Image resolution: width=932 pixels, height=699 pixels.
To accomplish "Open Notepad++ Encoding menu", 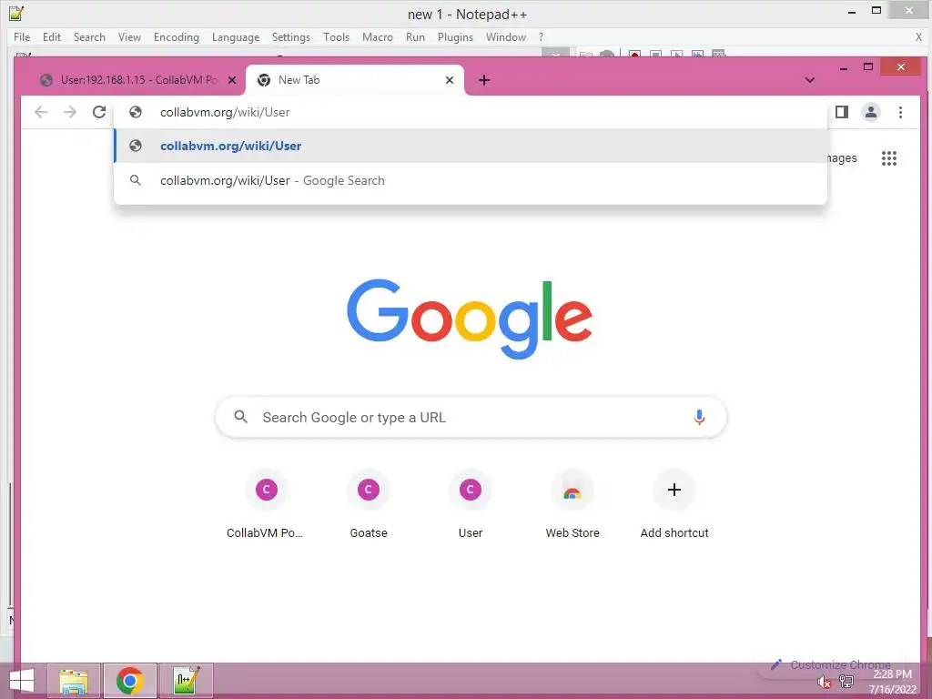I will tap(176, 36).
